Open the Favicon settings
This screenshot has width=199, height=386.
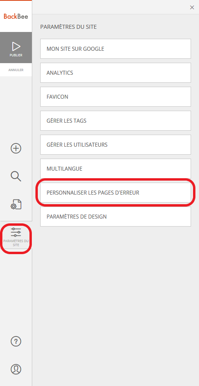coord(115,97)
